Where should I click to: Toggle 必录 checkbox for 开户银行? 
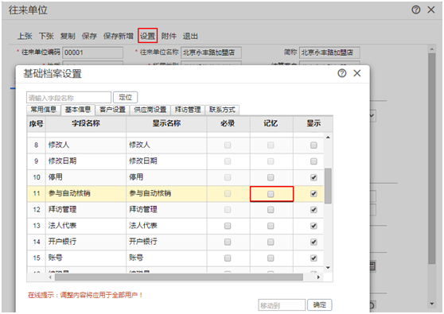228,242
